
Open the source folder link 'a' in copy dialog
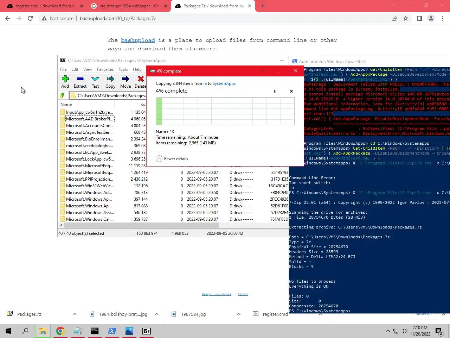click(x=206, y=83)
